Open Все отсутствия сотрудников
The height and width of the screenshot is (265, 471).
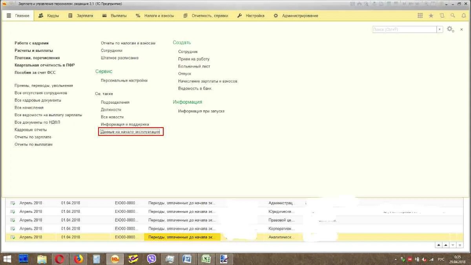click(41, 93)
